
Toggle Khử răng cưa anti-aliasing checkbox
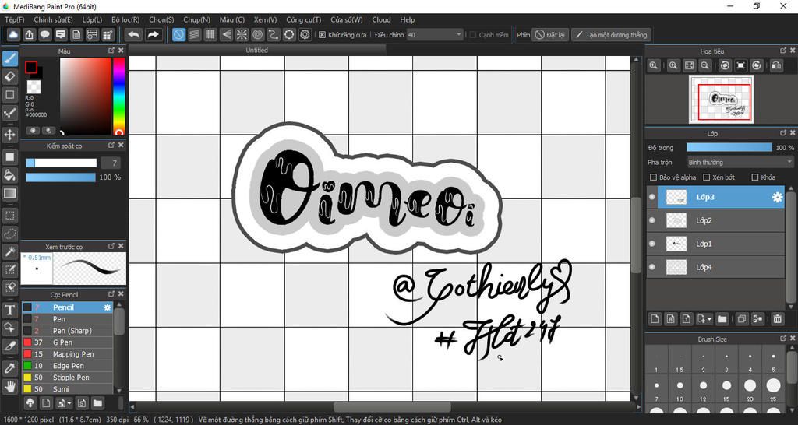[x=322, y=35]
